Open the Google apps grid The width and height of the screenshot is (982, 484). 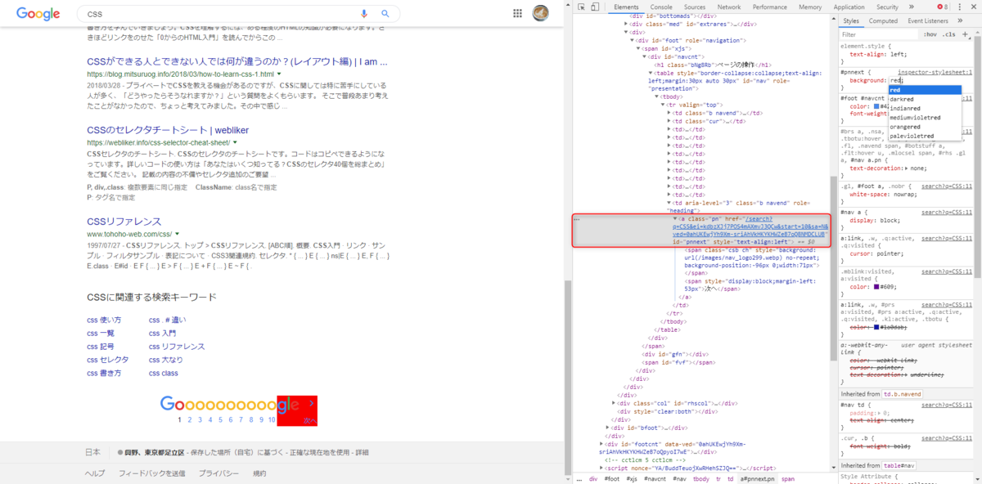point(517,13)
